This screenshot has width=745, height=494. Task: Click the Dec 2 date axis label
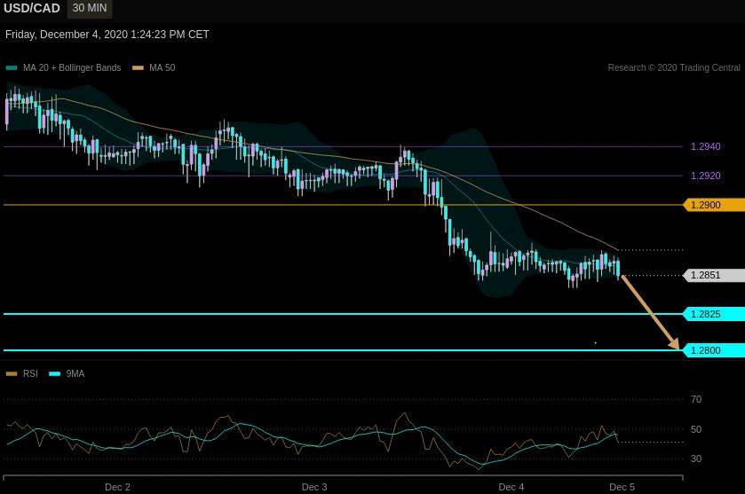(x=117, y=488)
